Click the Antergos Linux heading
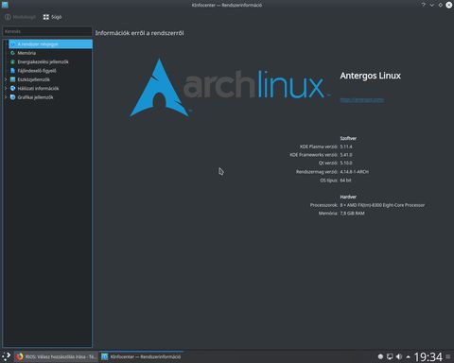This screenshot has height=363, width=454. tap(371, 76)
